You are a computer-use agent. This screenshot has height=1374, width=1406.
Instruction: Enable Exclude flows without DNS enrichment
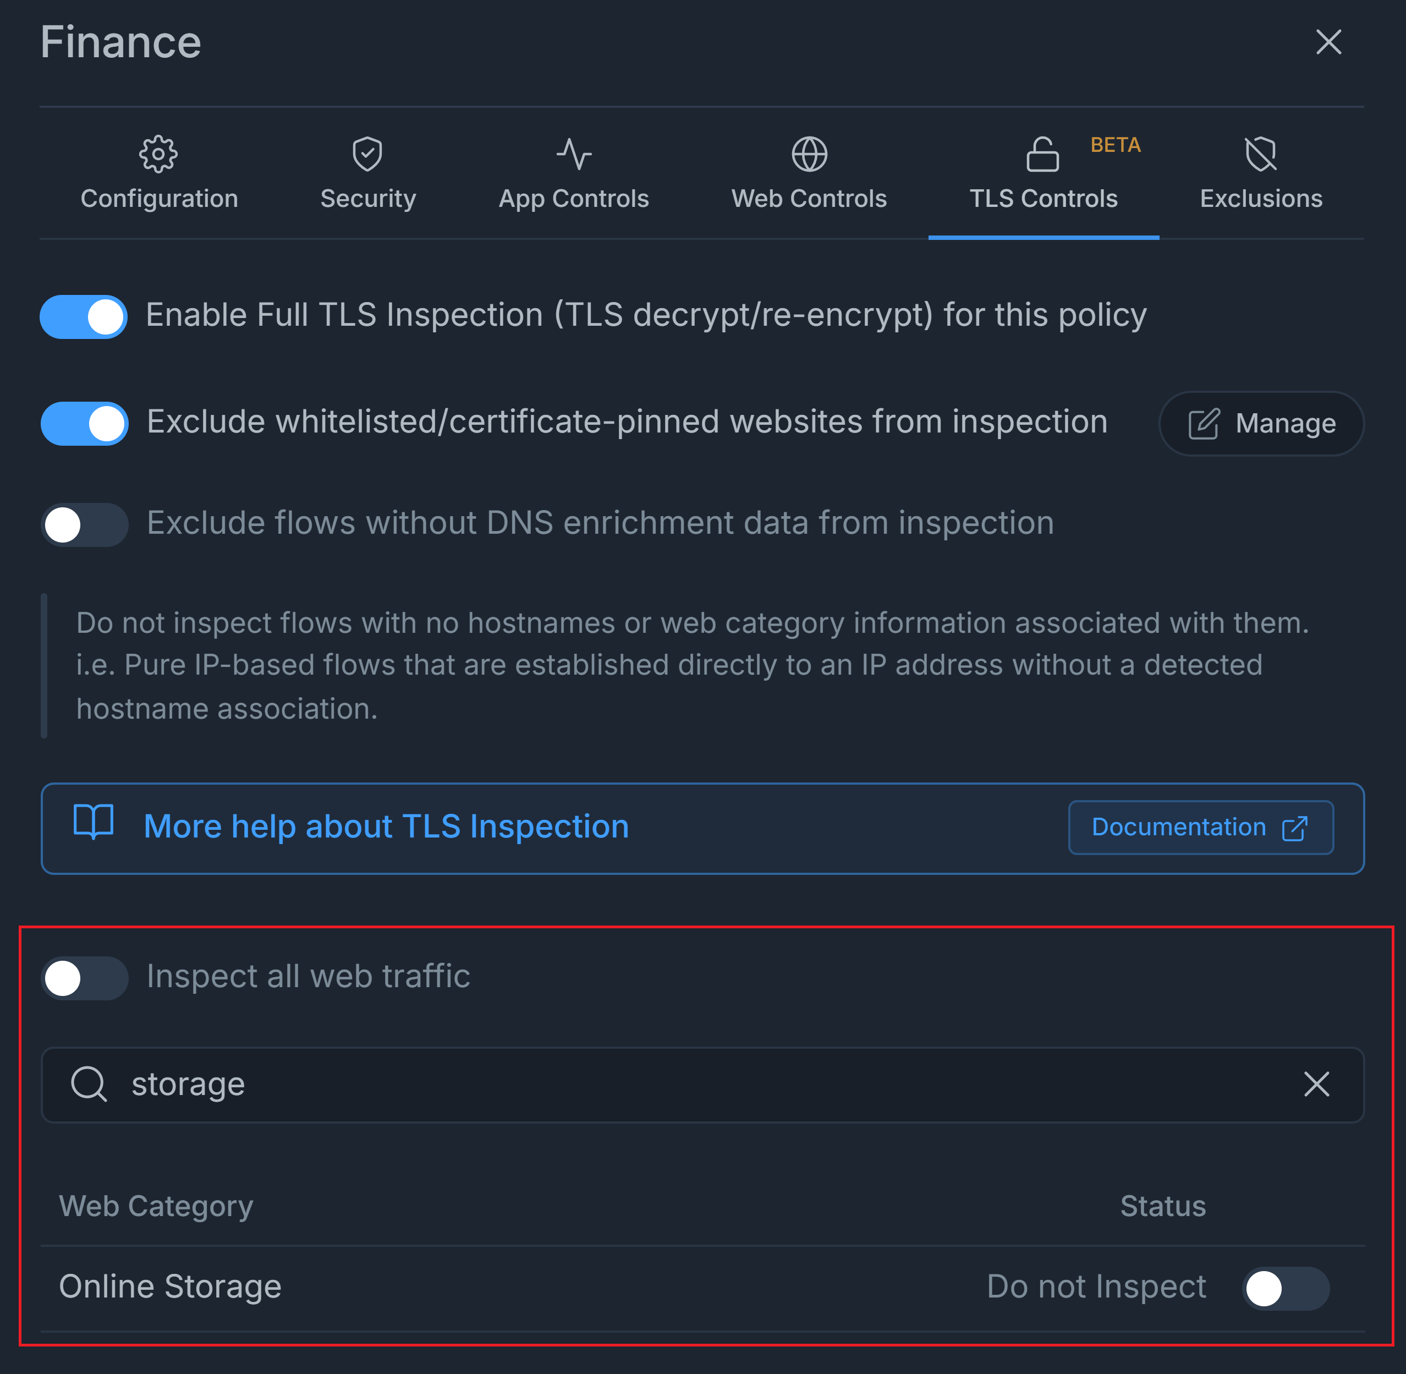click(84, 524)
